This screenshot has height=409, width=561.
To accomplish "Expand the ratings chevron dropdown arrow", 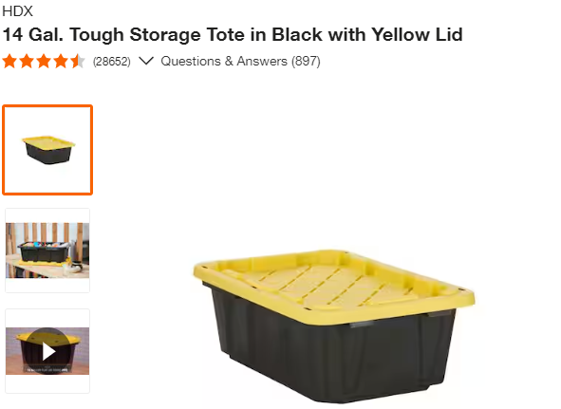I will (146, 61).
